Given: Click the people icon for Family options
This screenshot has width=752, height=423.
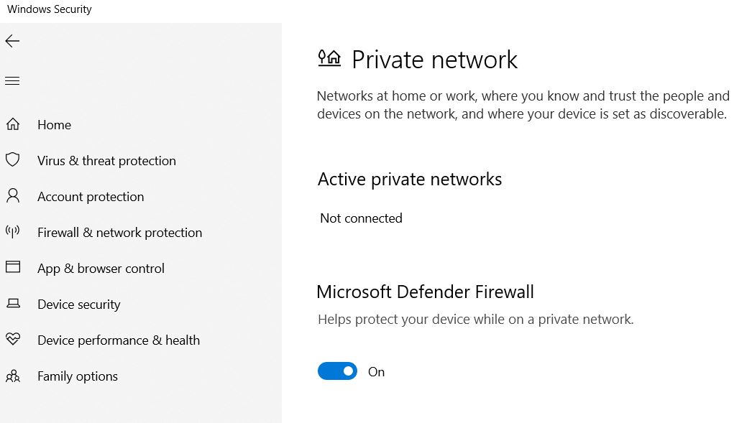Looking at the screenshot, I should pos(13,376).
